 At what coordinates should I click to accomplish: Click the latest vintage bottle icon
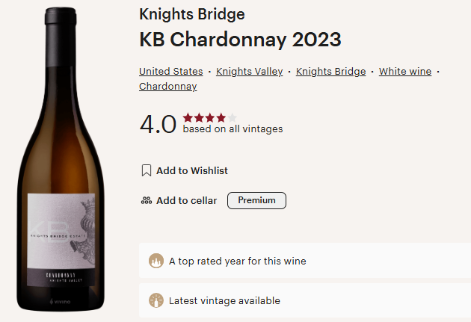[x=156, y=301]
